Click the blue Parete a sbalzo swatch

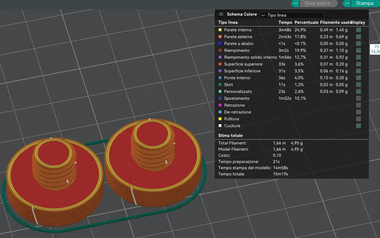click(x=220, y=44)
